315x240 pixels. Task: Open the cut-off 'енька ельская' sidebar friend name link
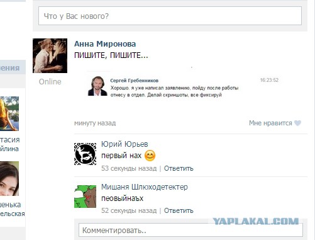click(x=12, y=209)
